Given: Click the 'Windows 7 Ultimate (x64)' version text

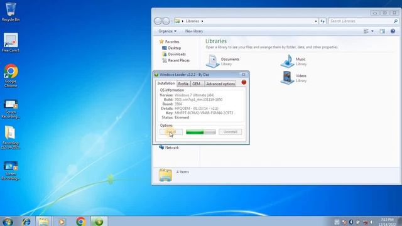Looking at the screenshot, I should [x=194, y=95].
